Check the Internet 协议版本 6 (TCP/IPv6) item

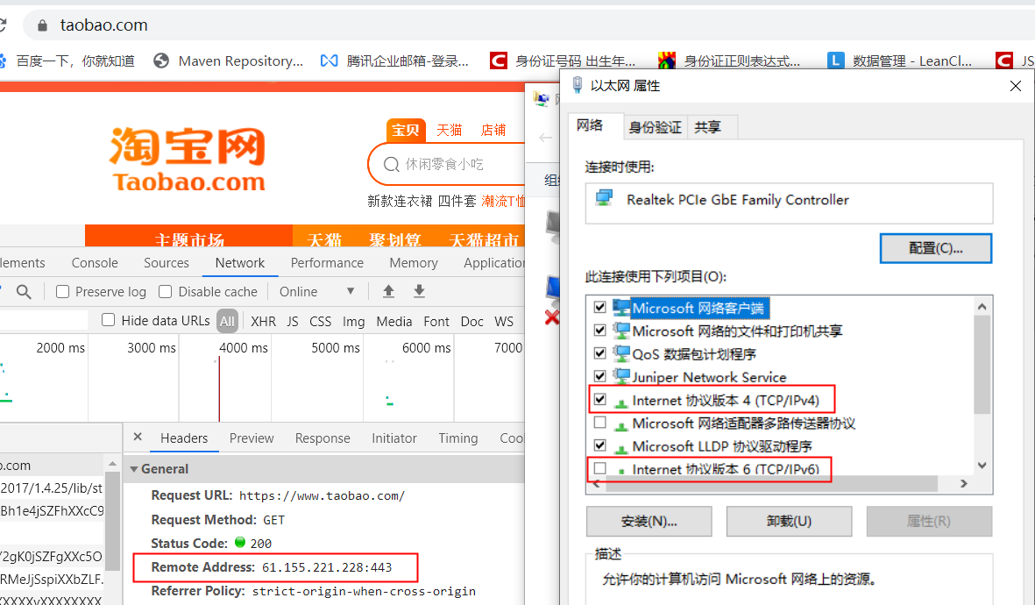pos(600,468)
